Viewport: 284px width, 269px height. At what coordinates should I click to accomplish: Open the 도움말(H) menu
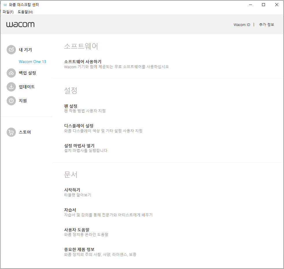[25, 12]
